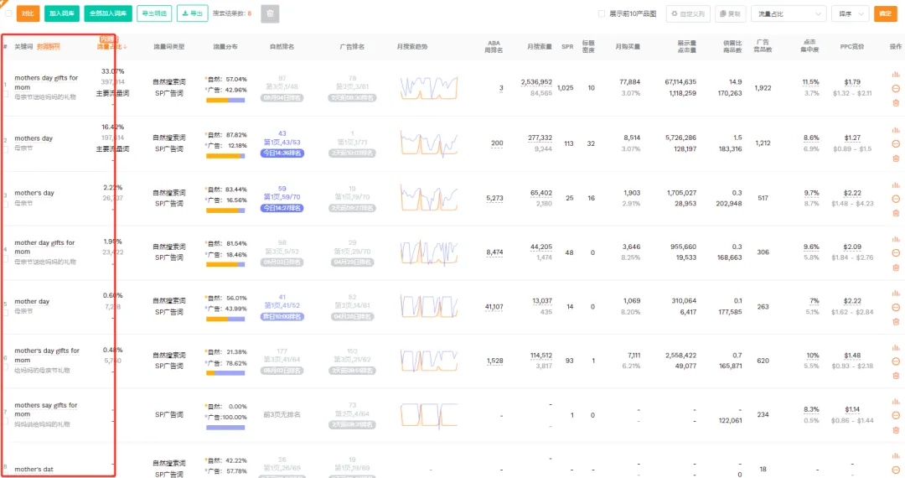Tick the row checkbox for "mothers day gifts for mom"
Screen dimensions: 905x478
(5, 94)
